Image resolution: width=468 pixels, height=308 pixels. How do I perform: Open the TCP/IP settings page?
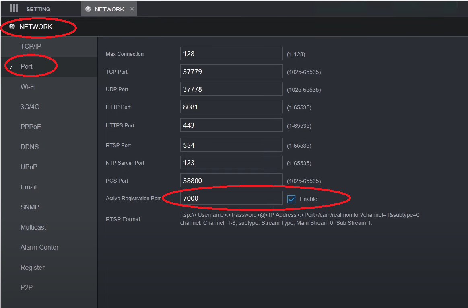point(31,47)
